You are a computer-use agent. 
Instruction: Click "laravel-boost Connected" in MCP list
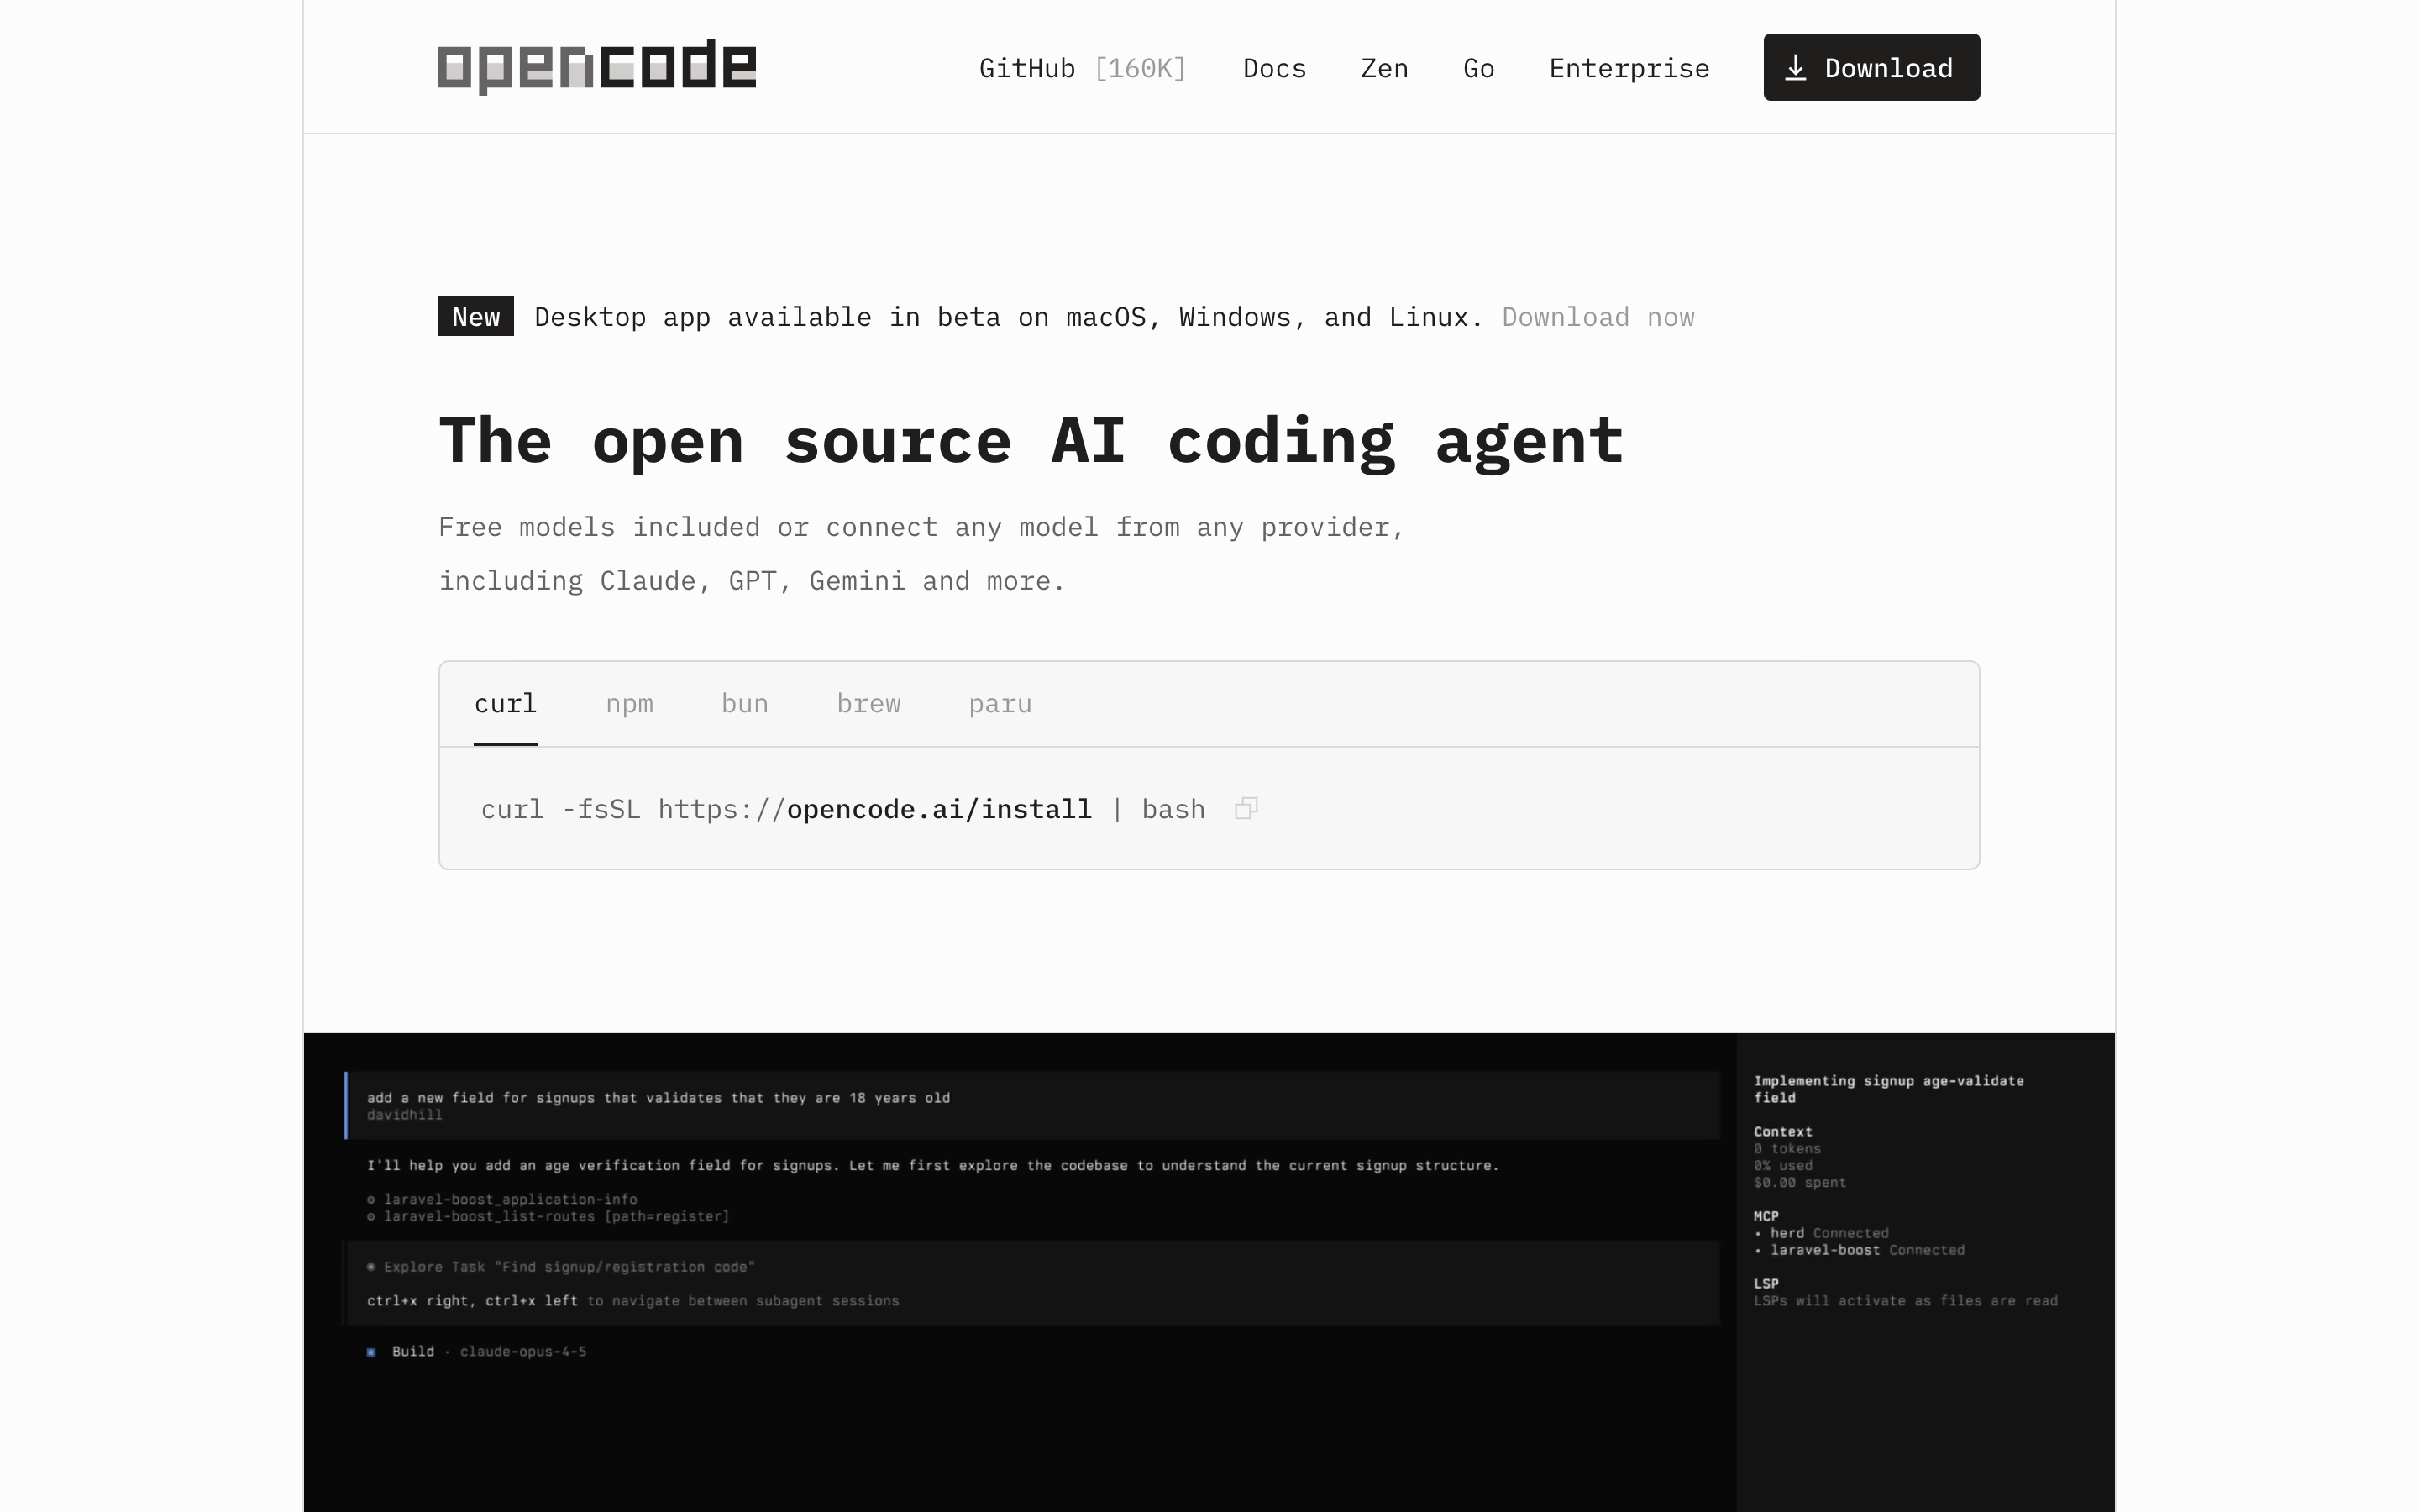(1860, 1250)
